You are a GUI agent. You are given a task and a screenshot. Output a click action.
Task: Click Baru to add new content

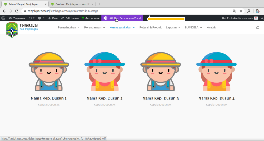[53, 18]
